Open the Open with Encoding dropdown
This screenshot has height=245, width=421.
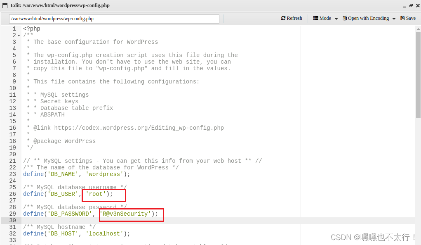369,18
